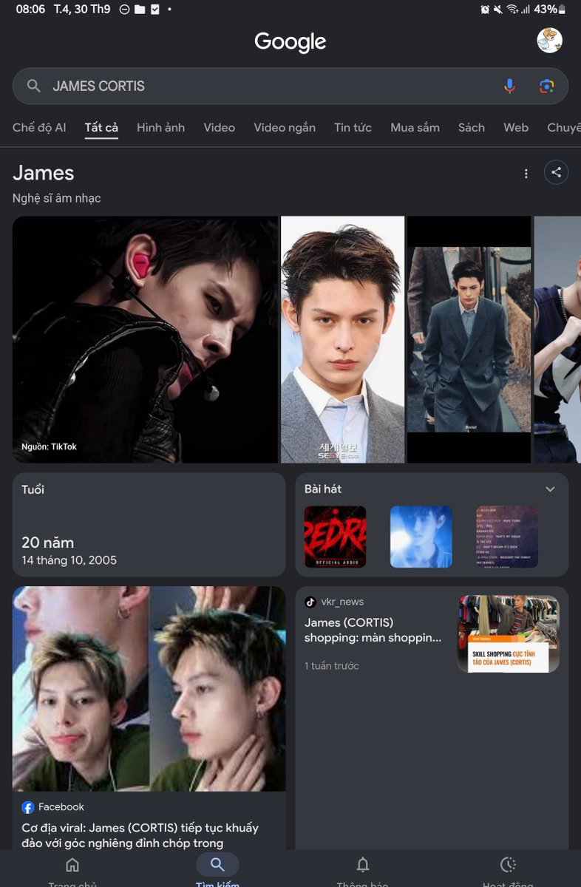Screen dimensions: 581x887
Task: Open the Video ngắn tab
Action: click(285, 127)
